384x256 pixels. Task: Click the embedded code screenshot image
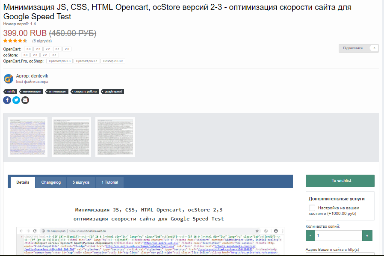(151, 241)
